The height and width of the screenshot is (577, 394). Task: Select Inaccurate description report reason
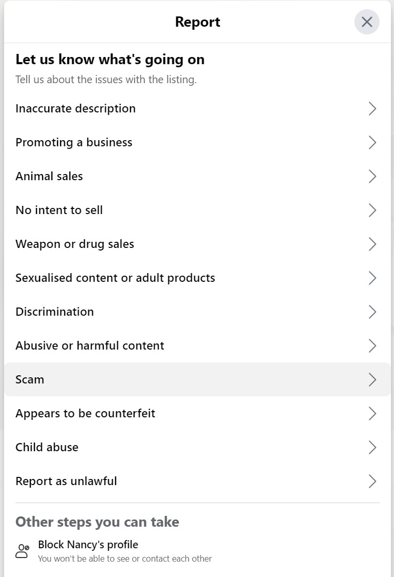pos(76,109)
